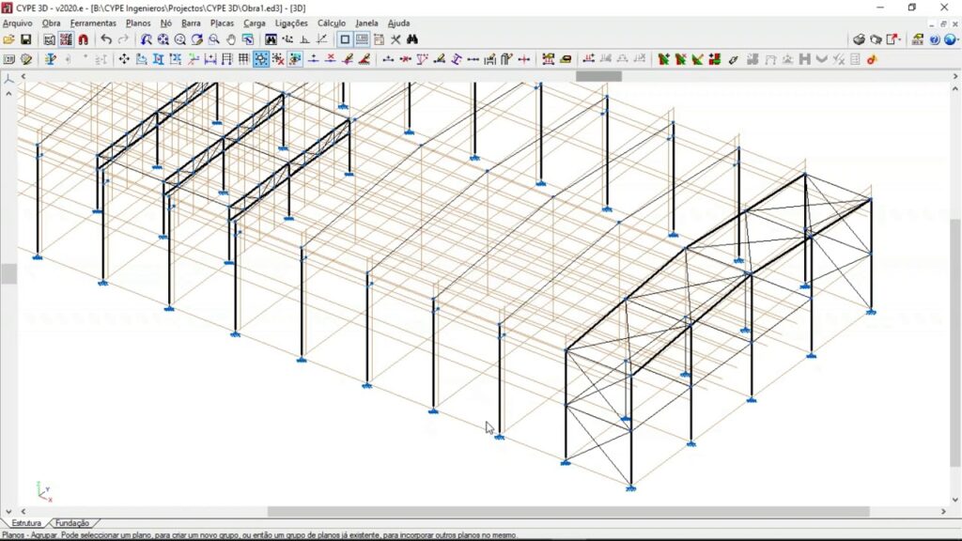Toggle the highlighted red grid display button
This screenshot has width=962, height=541.
[x=66, y=39]
